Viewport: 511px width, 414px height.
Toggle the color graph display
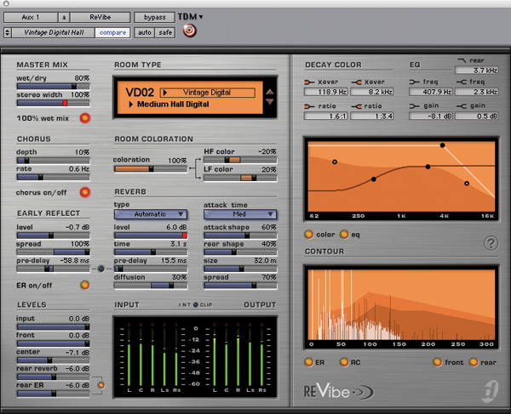coord(308,234)
